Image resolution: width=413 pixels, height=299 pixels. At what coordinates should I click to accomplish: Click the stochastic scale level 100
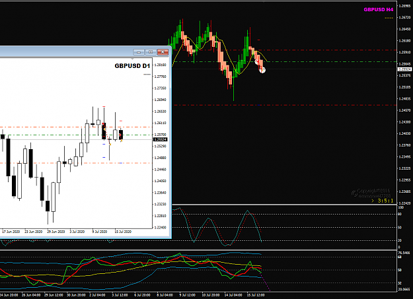[x=400, y=207]
